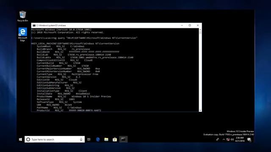Close the cmd.exe window
271x152 pixels.
click(x=198, y=25)
